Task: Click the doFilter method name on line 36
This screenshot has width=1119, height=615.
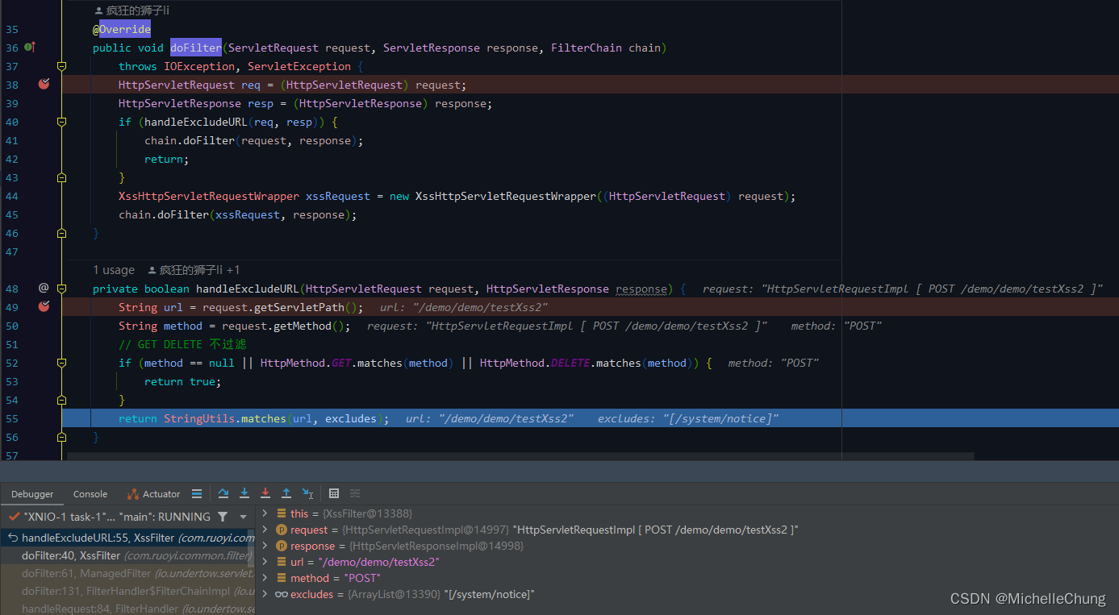Action: [196, 48]
